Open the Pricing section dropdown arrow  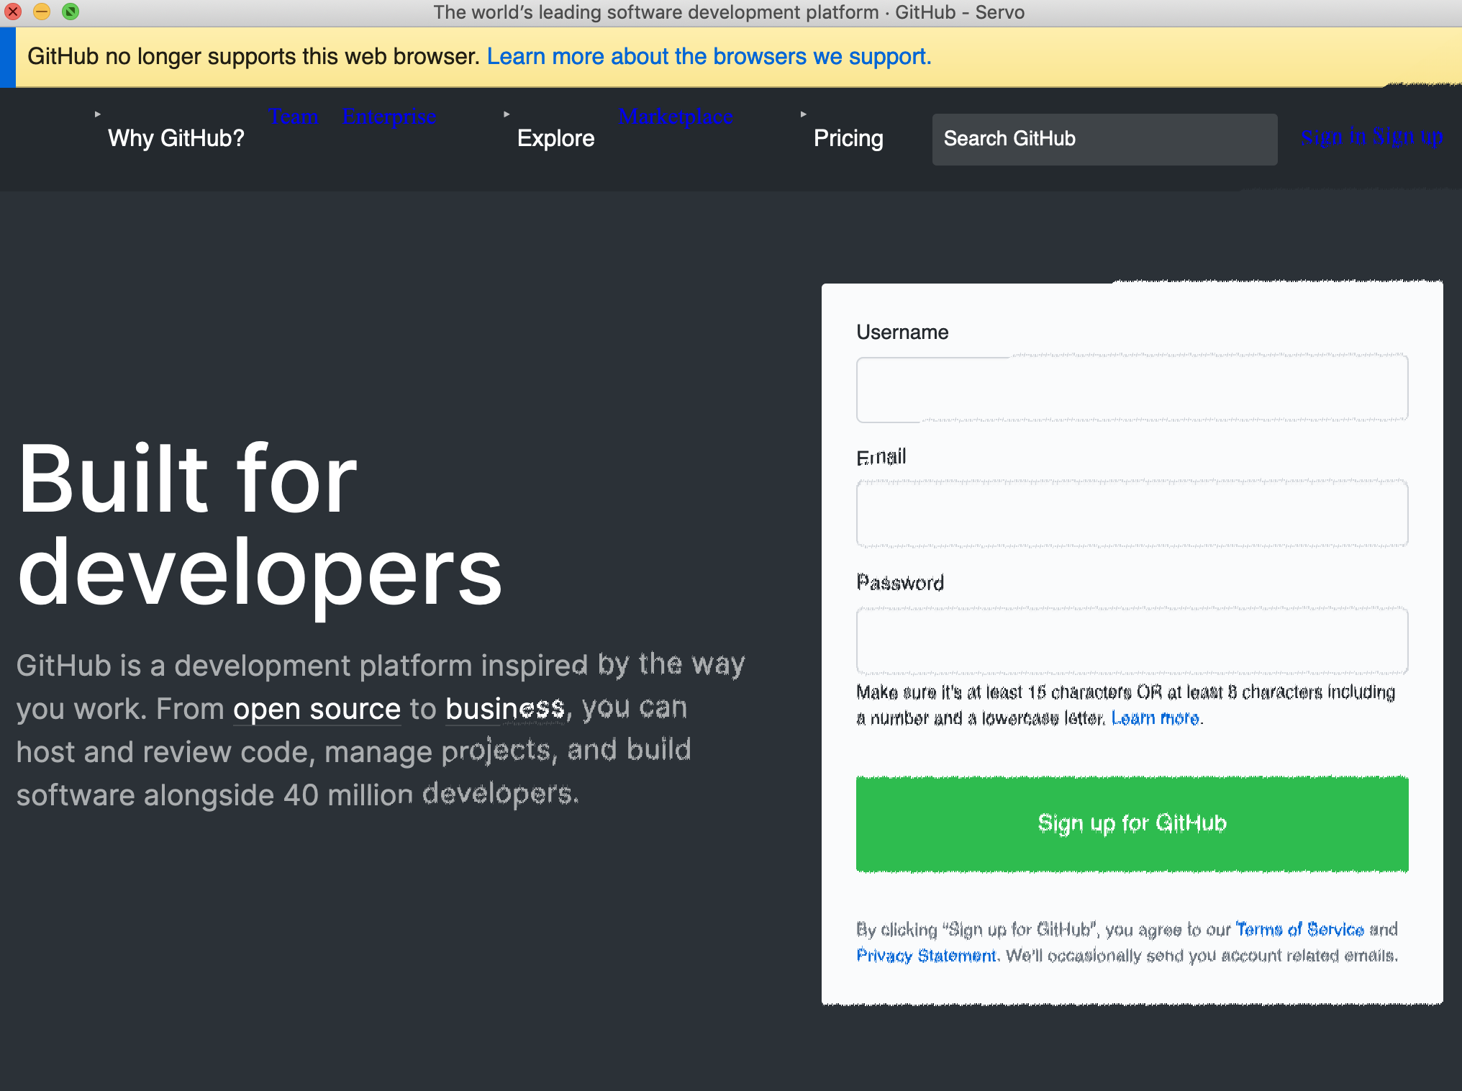point(804,114)
